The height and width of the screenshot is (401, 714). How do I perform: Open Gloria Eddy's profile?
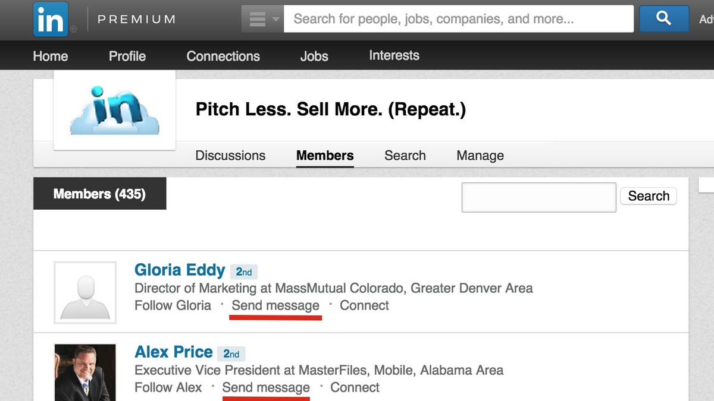pyautogui.click(x=180, y=270)
